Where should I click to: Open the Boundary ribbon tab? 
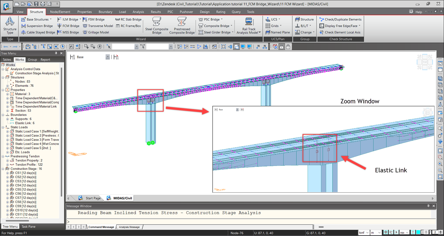point(105,12)
